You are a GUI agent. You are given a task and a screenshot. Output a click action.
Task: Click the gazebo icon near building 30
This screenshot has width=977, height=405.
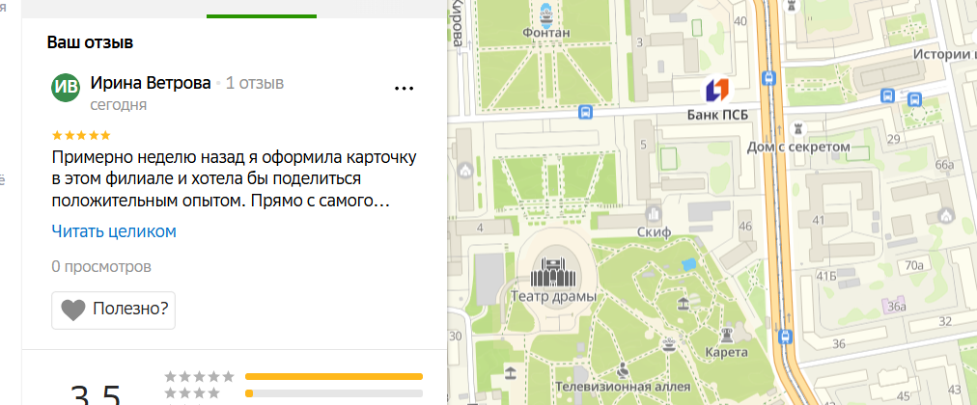(511, 373)
